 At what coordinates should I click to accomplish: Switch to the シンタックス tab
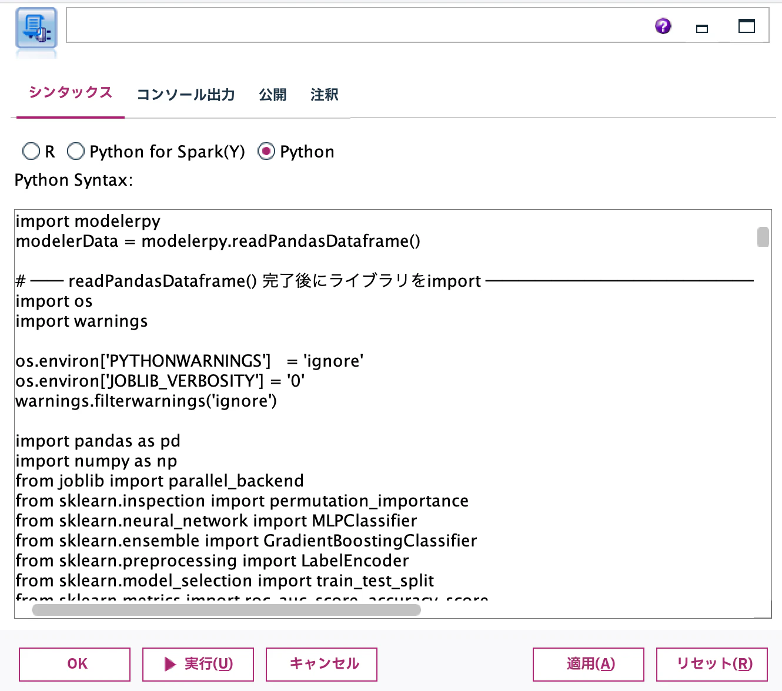click(71, 93)
